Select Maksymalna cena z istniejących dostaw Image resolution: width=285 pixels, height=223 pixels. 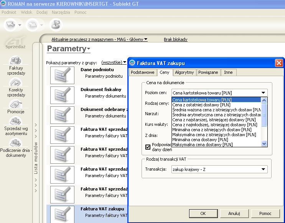pyautogui.click(x=216, y=135)
